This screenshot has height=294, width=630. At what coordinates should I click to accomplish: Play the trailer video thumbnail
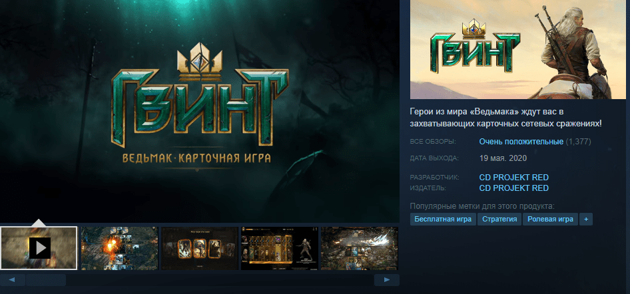click(39, 248)
